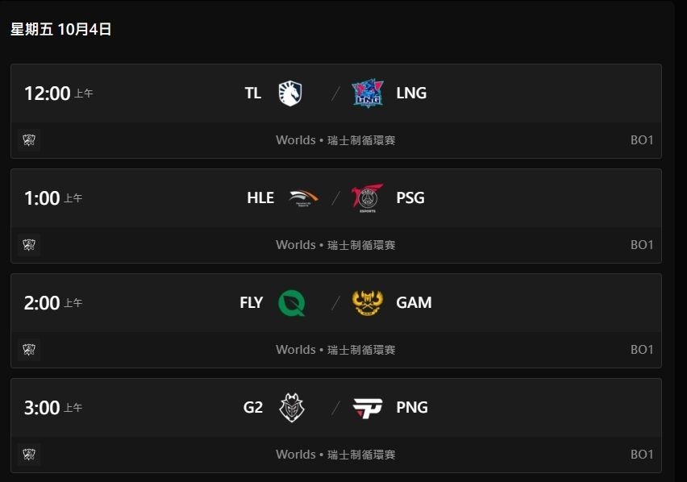Select the HLE orange swoosh logo

click(x=303, y=198)
